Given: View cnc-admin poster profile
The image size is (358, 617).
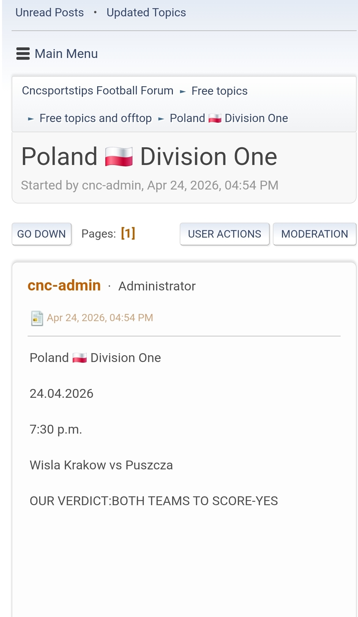Looking at the screenshot, I should point(64,285).
